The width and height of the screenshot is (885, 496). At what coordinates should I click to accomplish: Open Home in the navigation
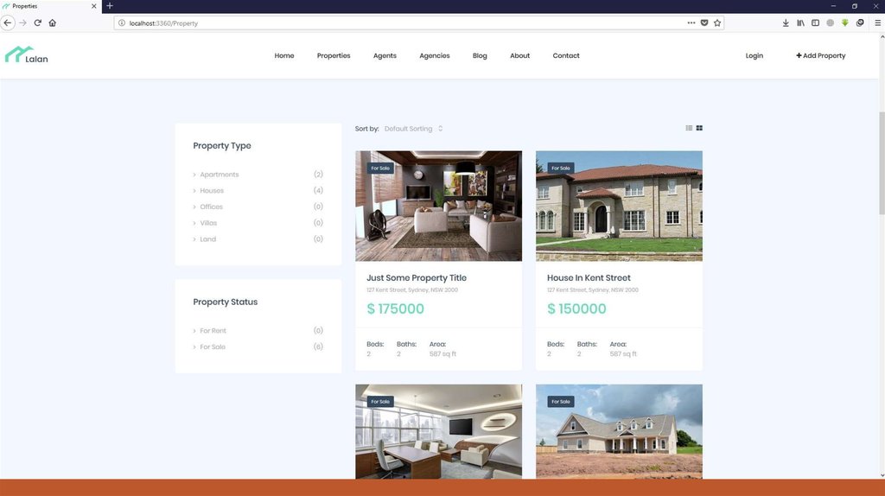[283, 56]
